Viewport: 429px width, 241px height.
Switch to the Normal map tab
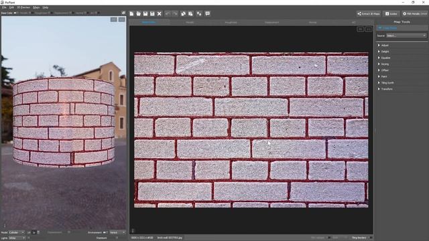pyautogui.click(x=313, y=22)
